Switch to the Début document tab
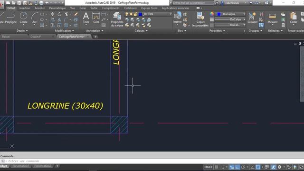The width and height of the screenshot is (304, 171). pyautogui.click(x=6, y=37)
